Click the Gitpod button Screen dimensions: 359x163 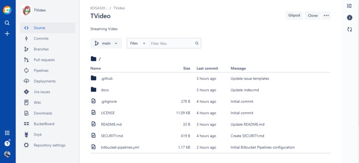[294, 16]
